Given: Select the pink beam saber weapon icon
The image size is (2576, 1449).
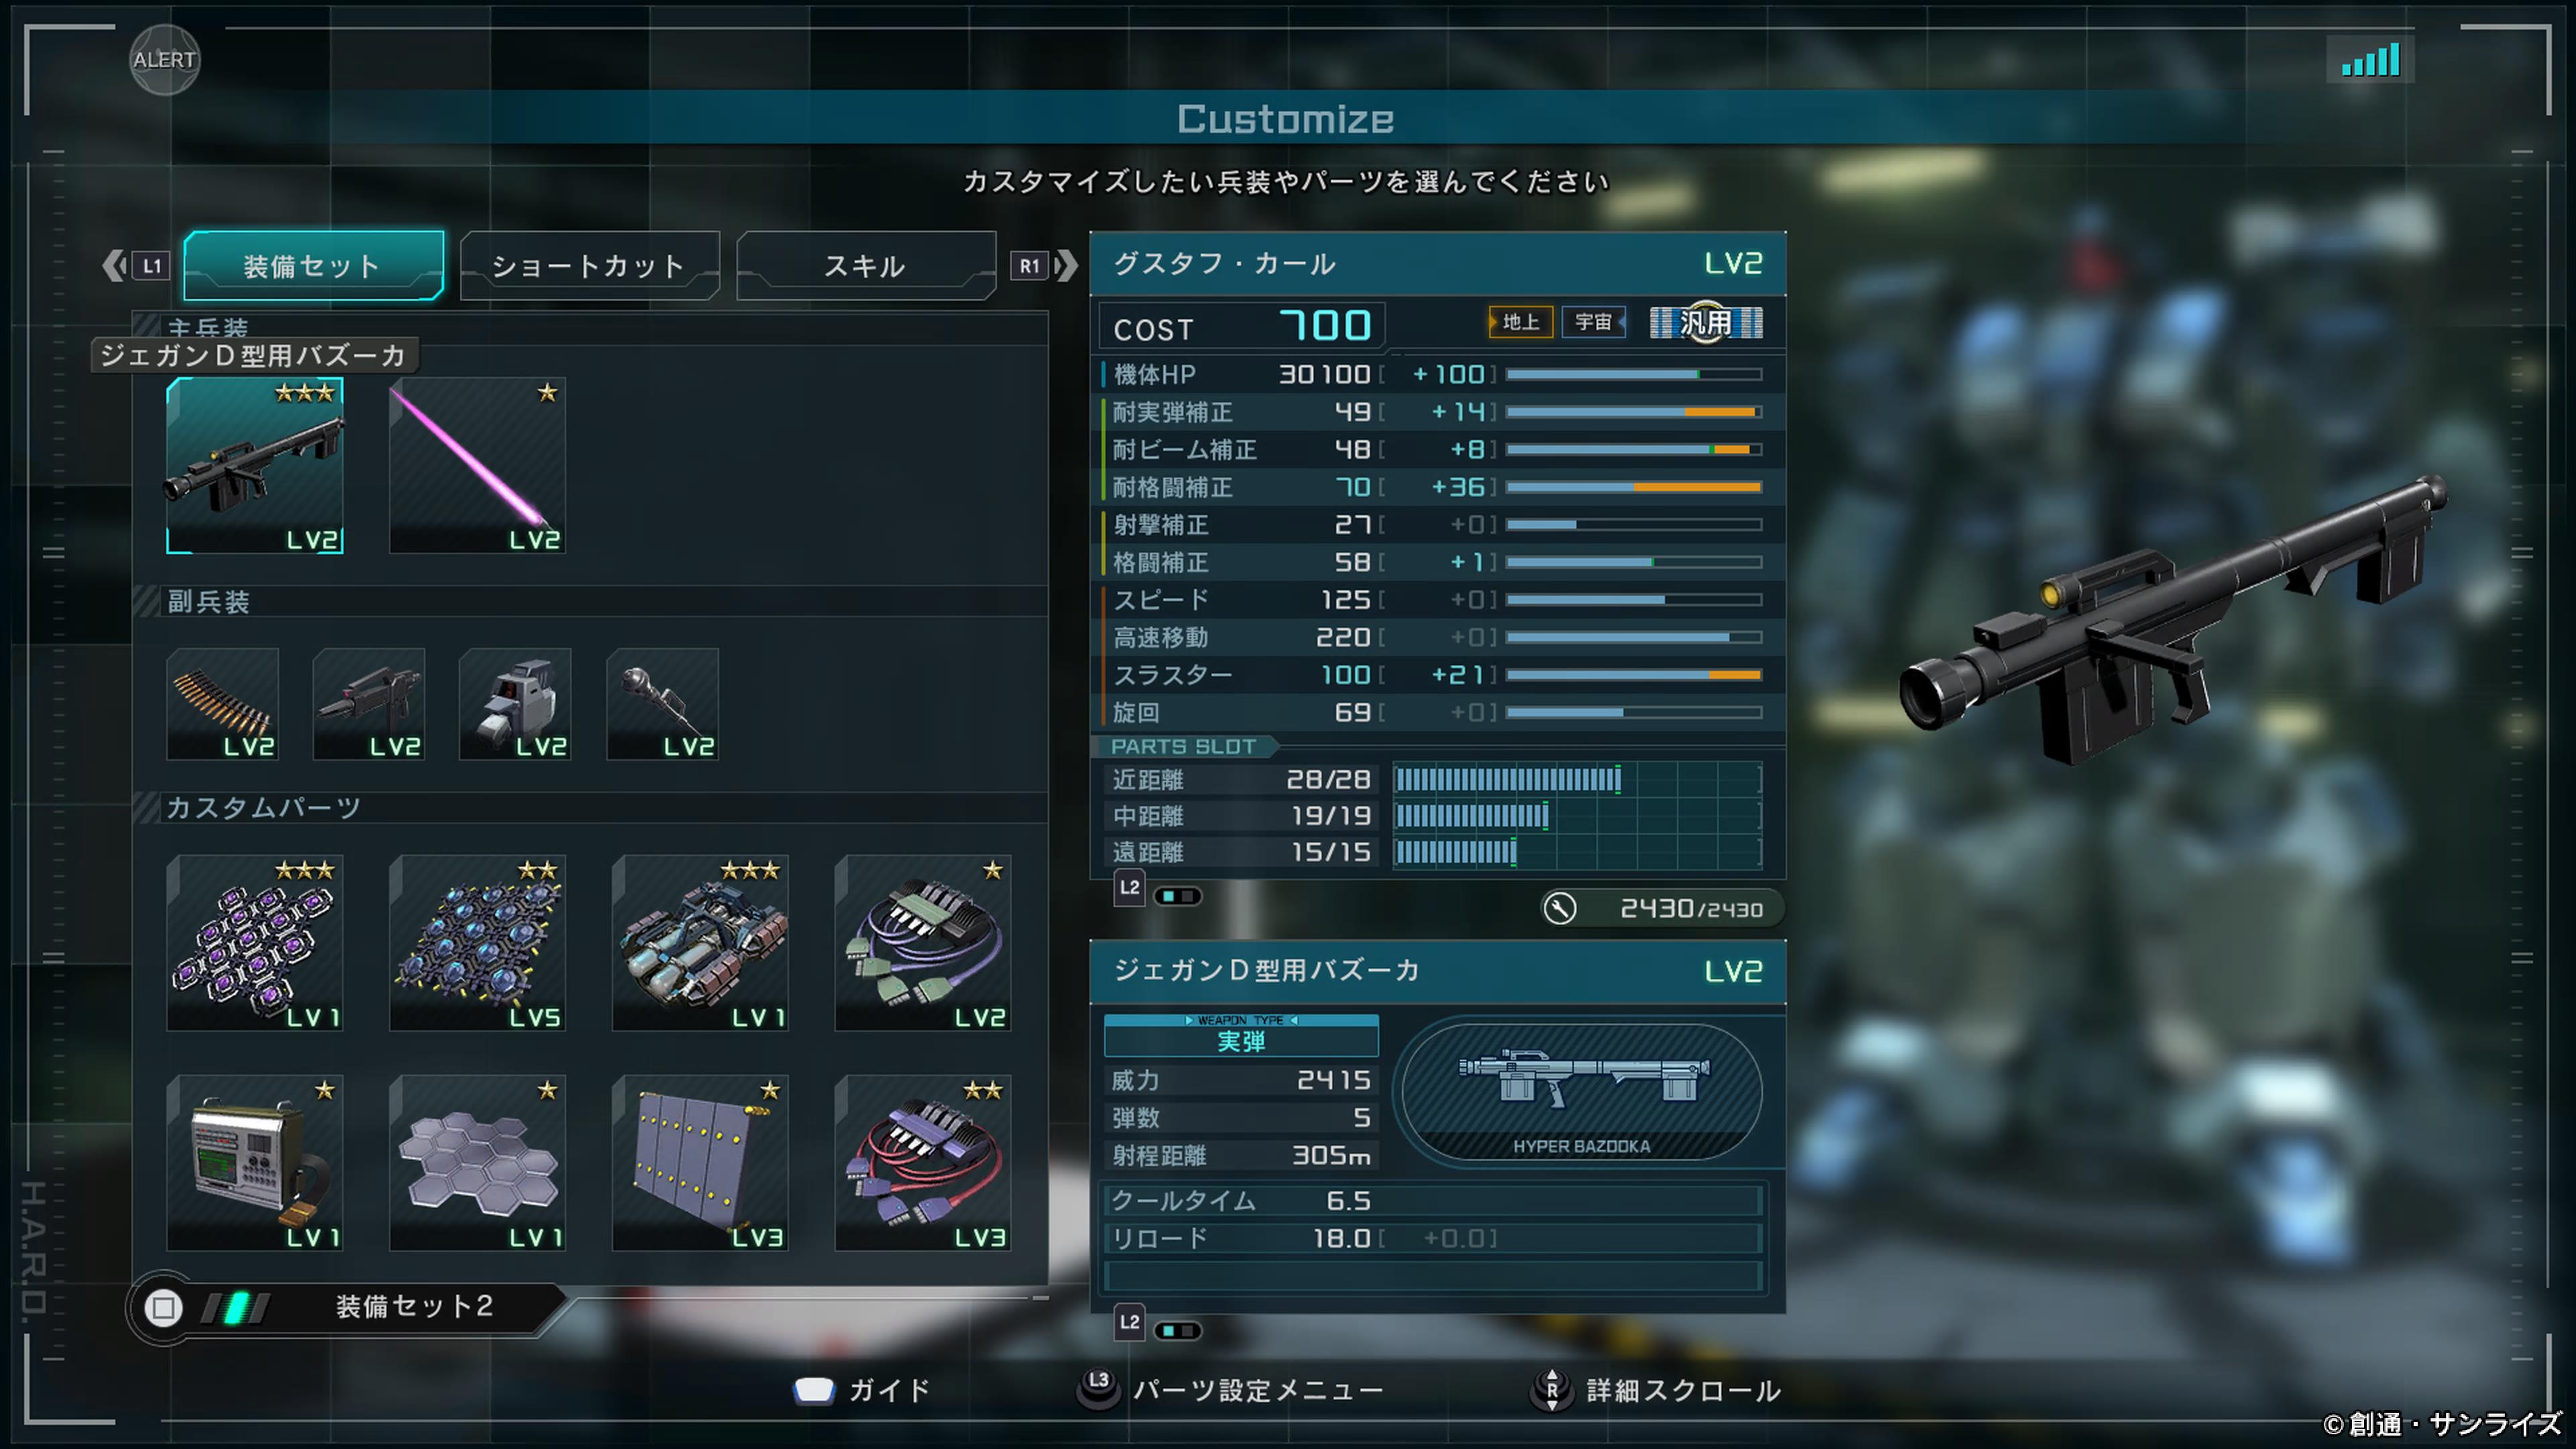Looking at the screenshot, I should click(x=477, y=465).
